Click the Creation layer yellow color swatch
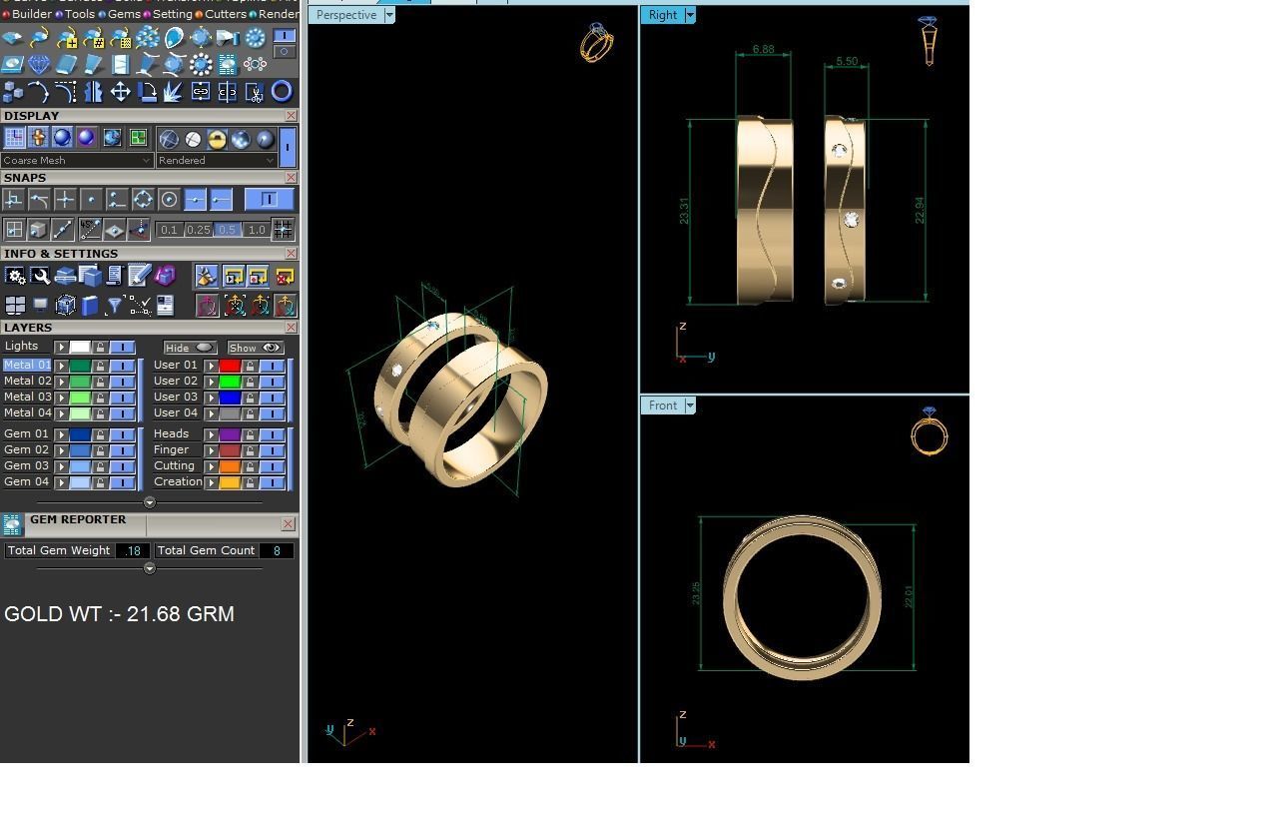Viewport: 1272px width, 815px height. [x=230, y=482]
